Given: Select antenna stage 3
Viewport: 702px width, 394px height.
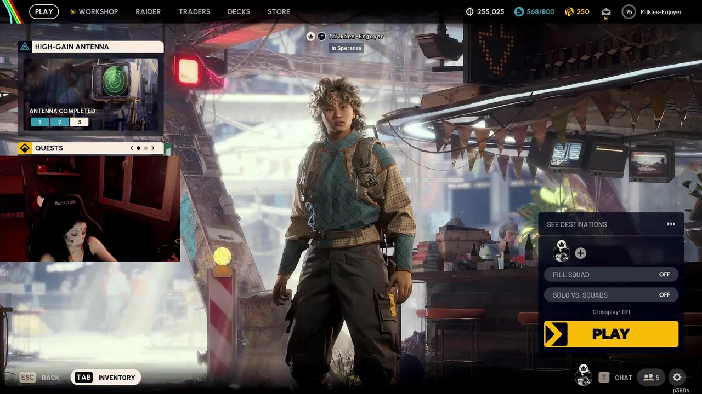Looking at the screenshot, I should [x=79, y=122].
